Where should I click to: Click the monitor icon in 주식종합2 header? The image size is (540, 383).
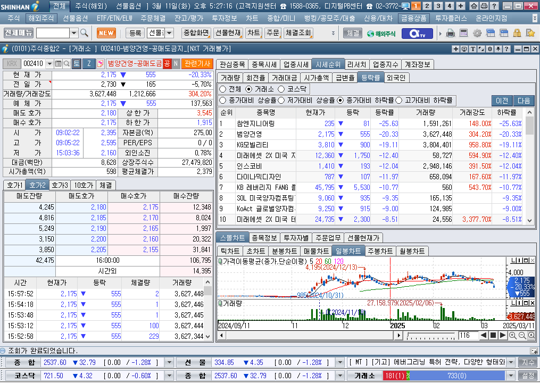point(464,49)
